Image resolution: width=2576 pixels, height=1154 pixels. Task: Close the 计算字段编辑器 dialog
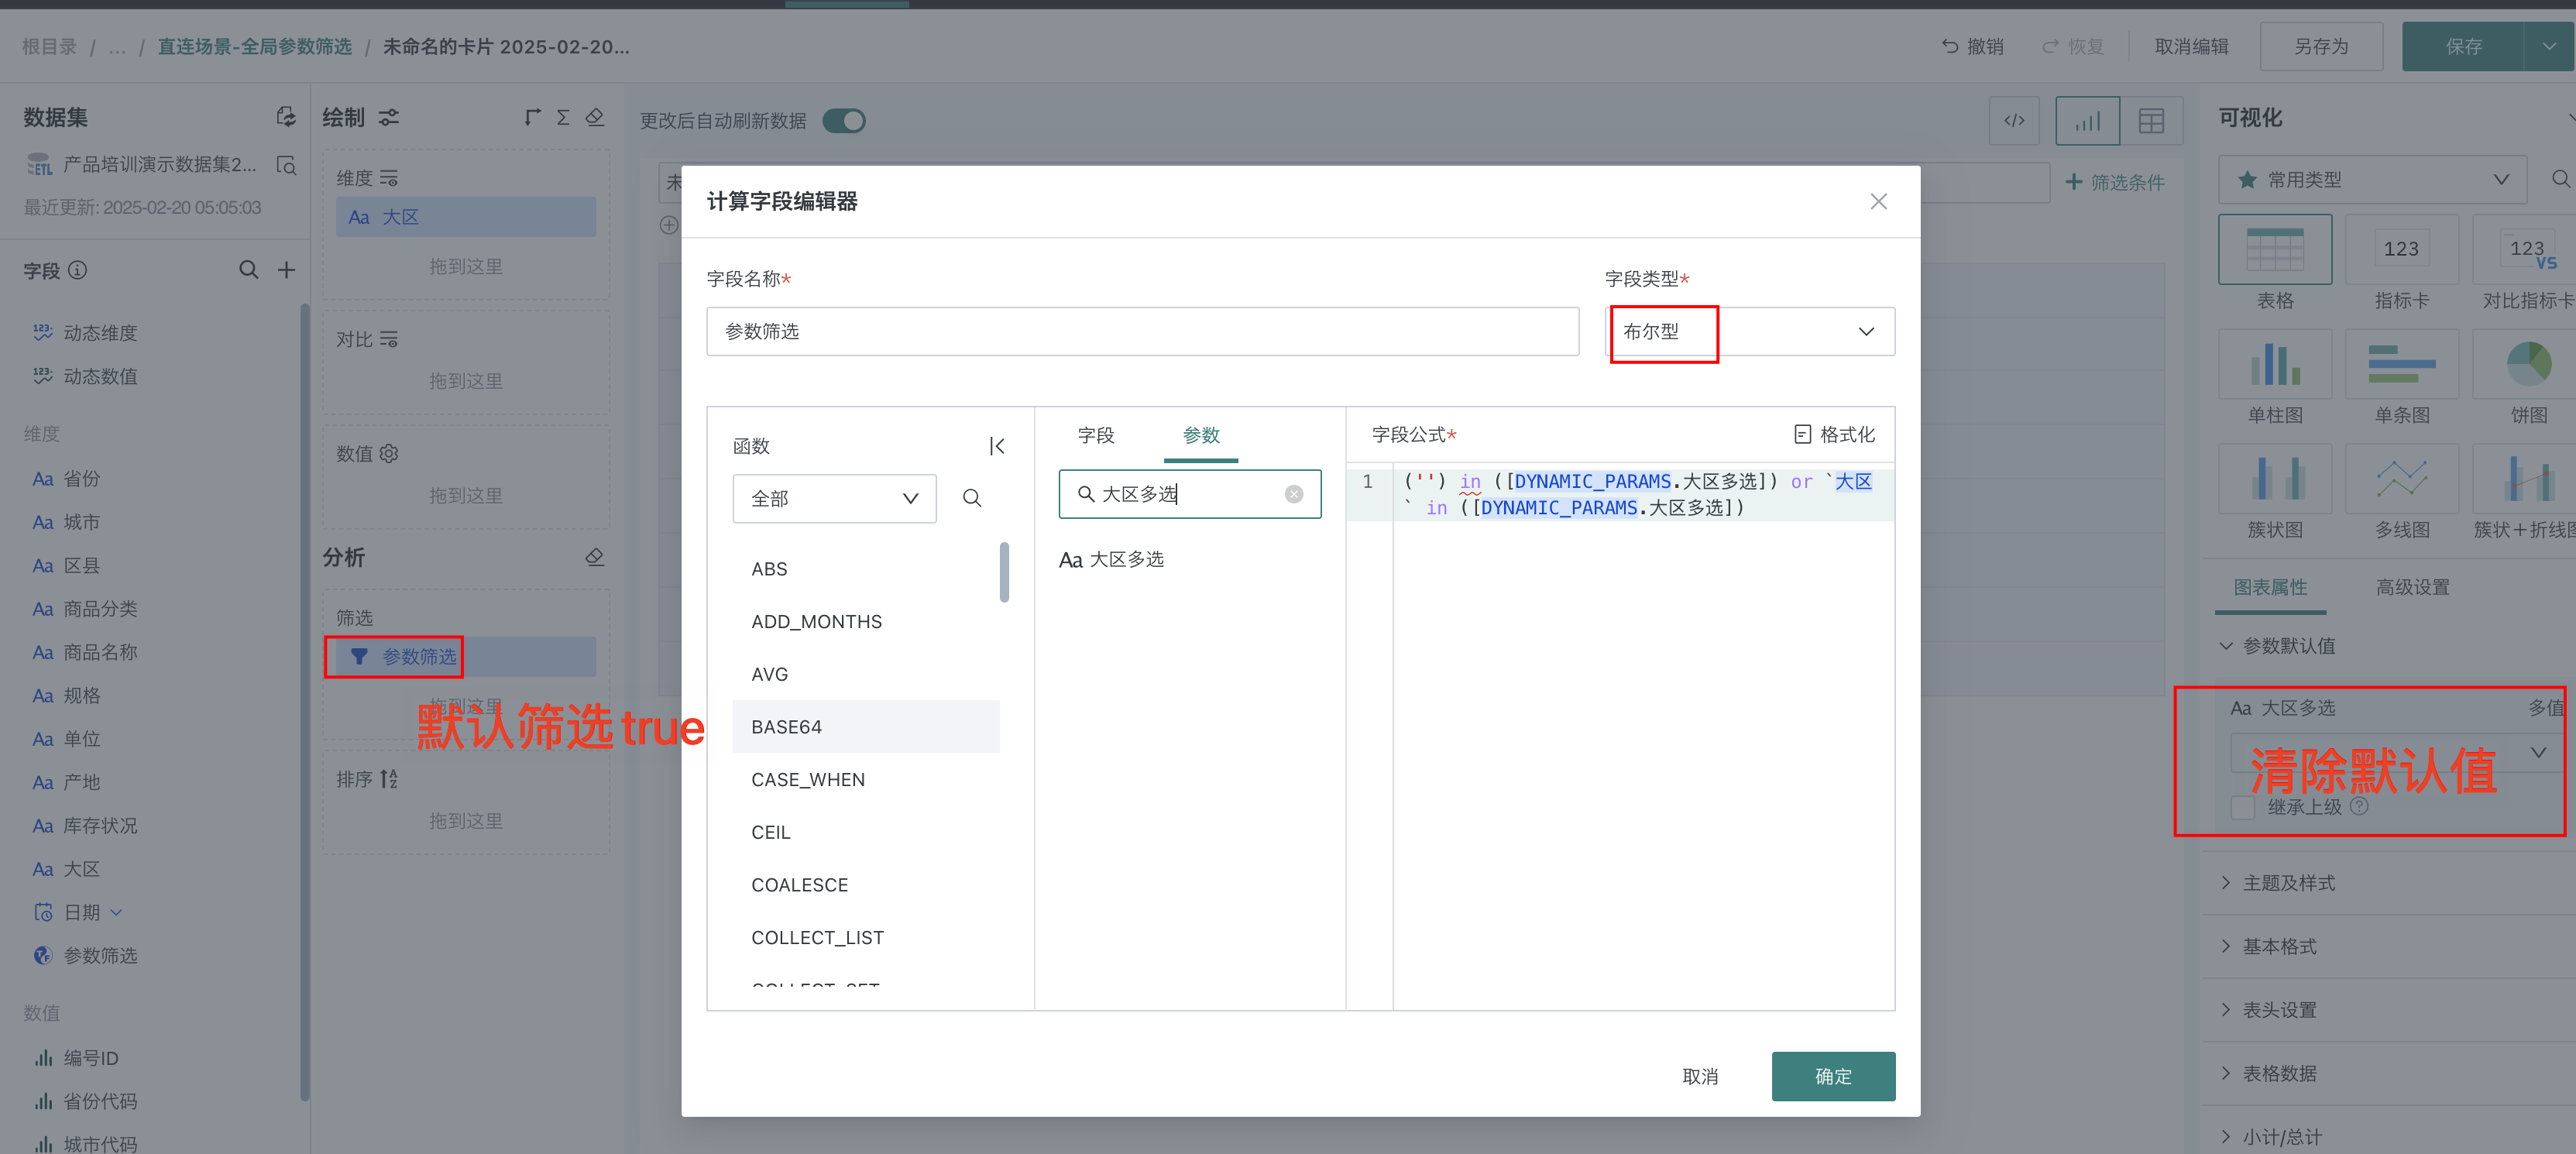(x=1878, y=201)
